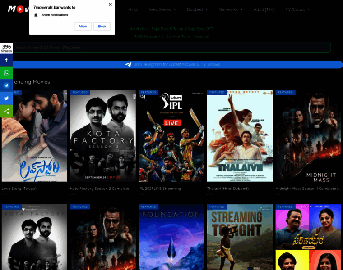The width and height of the screenshot is (343, 270).
Task: Open the TKSS link
Action: coord(139,36)
